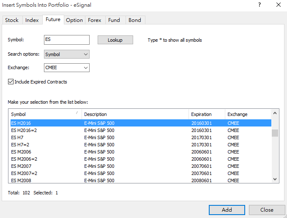Click the help question mark icon

pyautogui.click(x=260, y=5)
